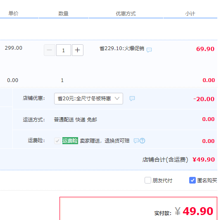The width and height of the screenshot is (221, 220).
Task: Select the 优惠方式 column header
Action: [x=126, y=14]
